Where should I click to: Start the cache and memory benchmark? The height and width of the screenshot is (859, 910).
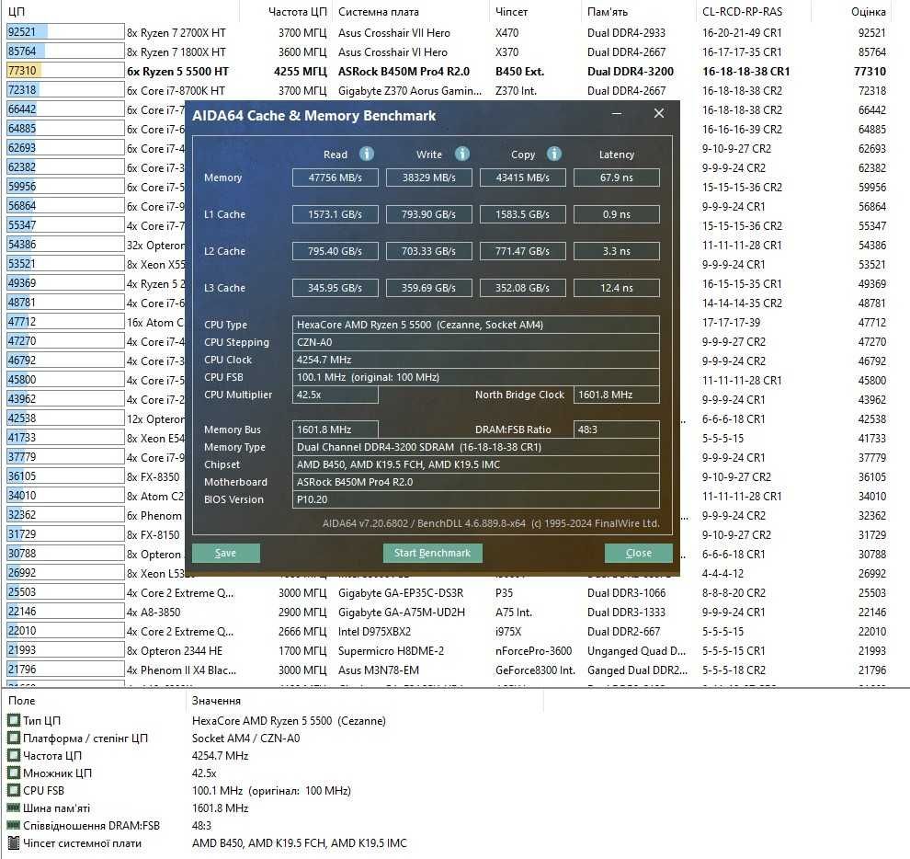pos(432,553)
